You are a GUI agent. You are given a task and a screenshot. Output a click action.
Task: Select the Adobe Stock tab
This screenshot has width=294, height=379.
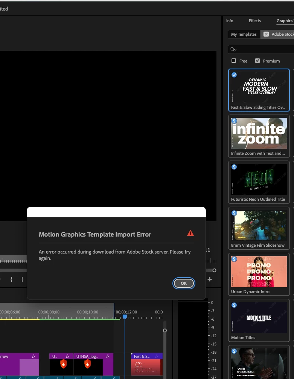tap(278, 34)
